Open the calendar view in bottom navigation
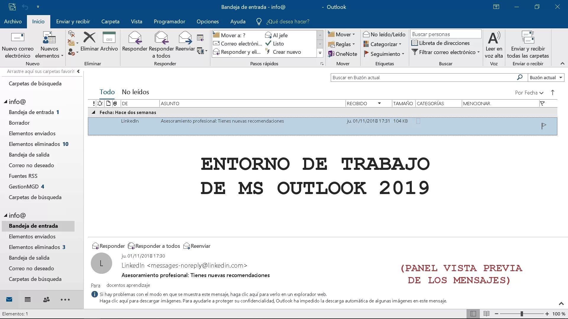Viewport: 568px width, 319px height. (x=28, y=300)
